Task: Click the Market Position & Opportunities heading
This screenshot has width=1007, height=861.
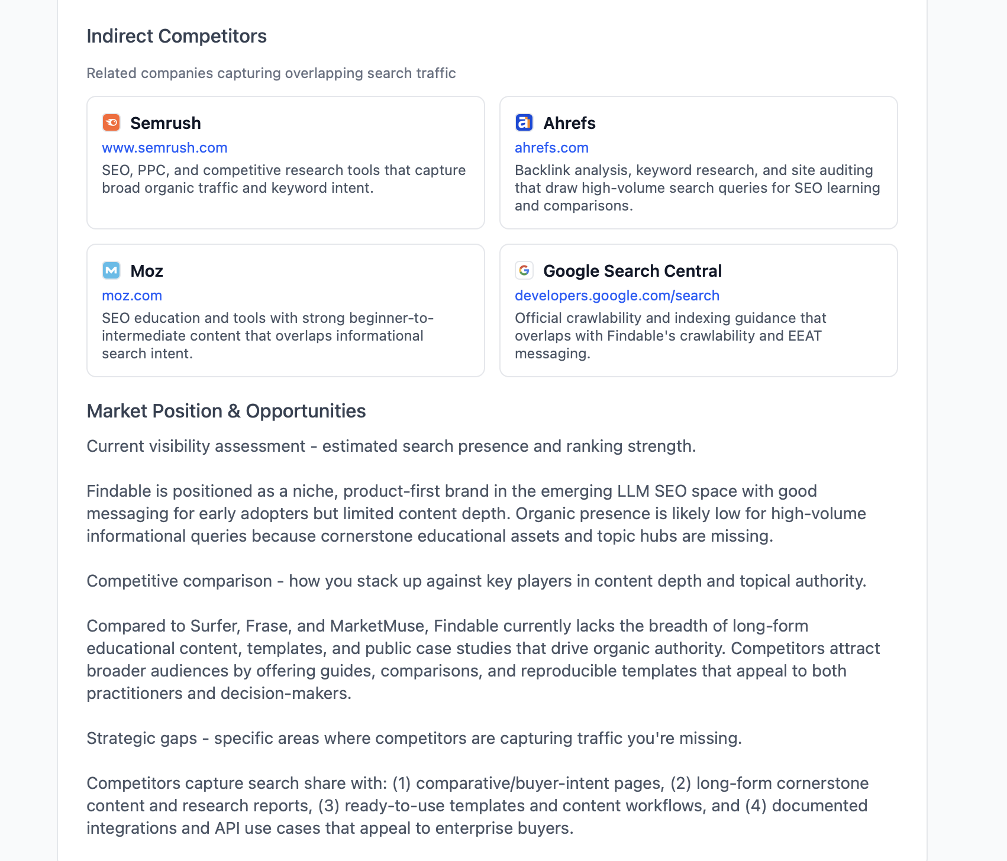Action: pyautogui.click(x=226, y=411)
